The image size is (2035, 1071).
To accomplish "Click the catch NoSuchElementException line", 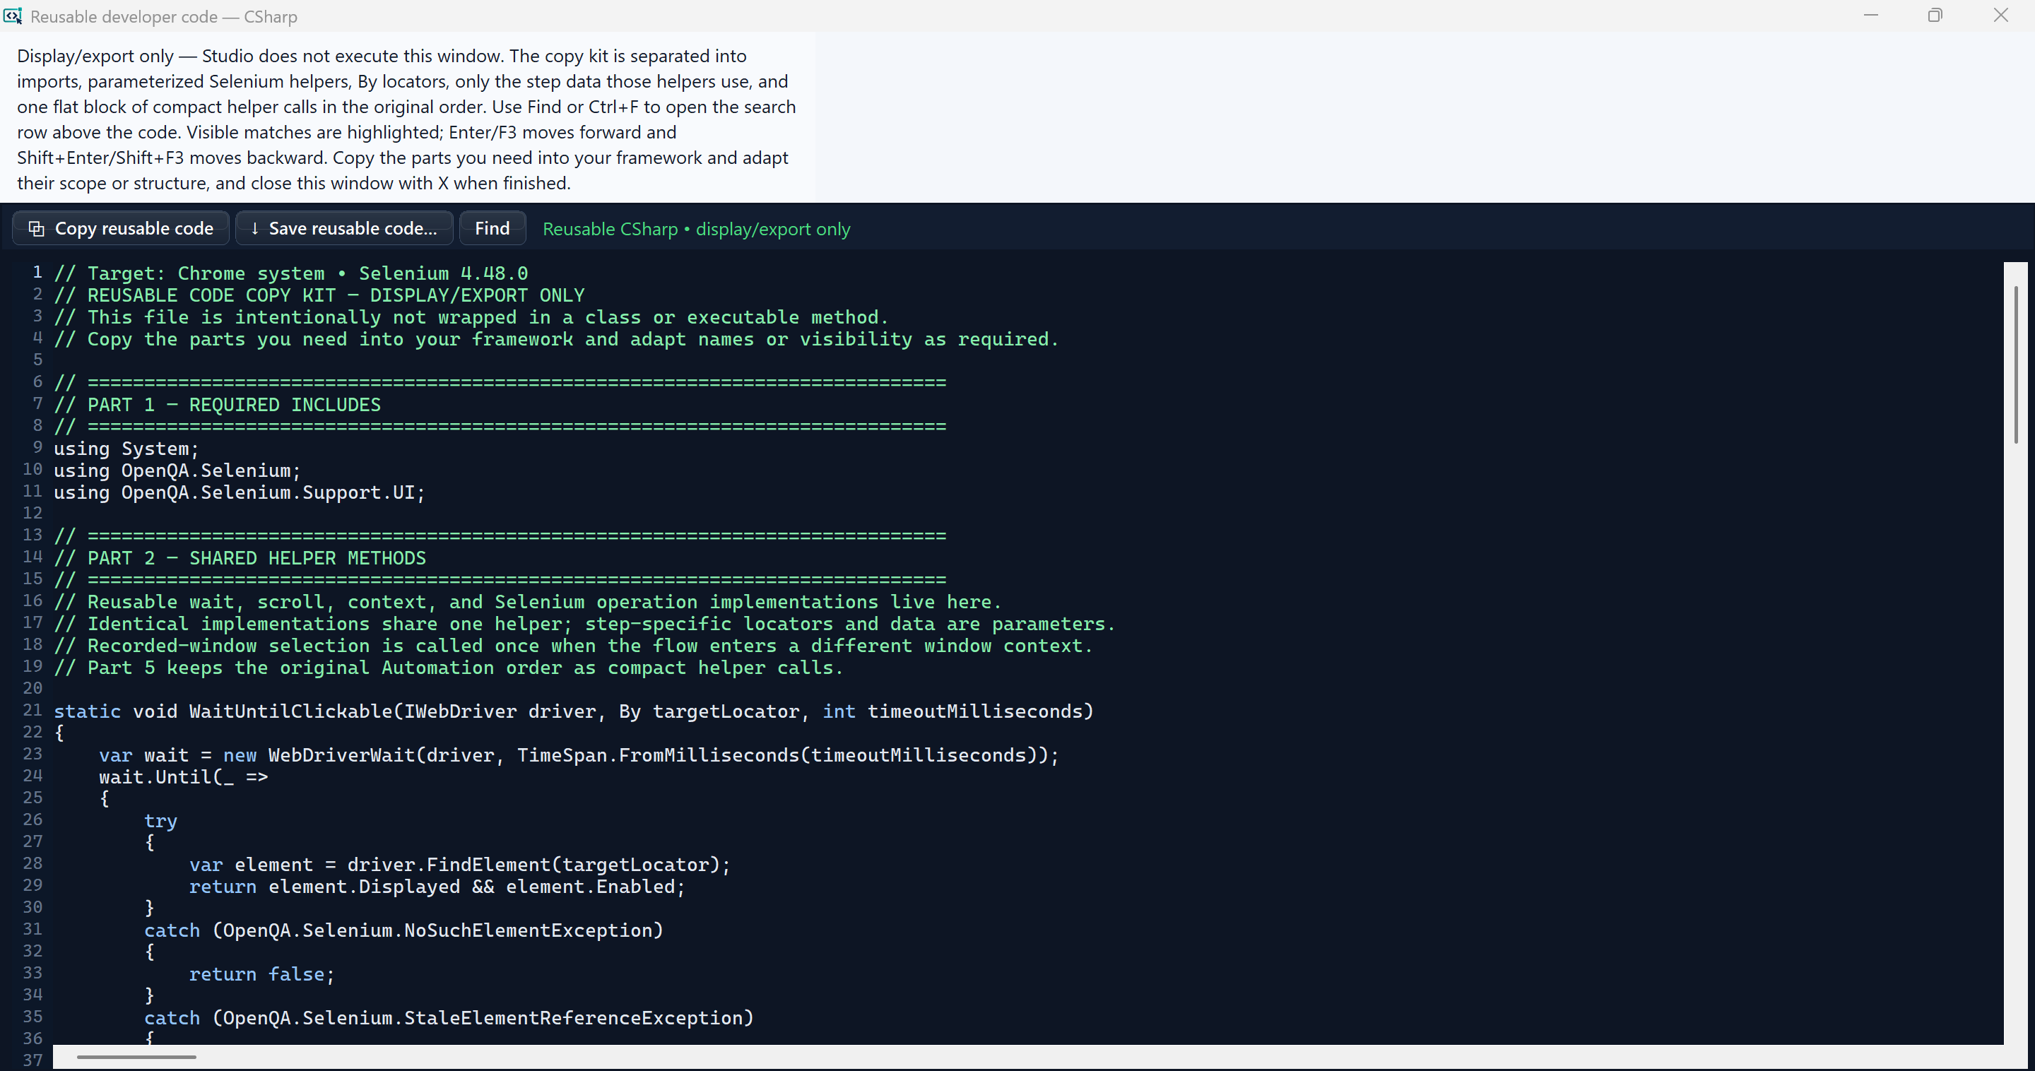I will 403,930.
